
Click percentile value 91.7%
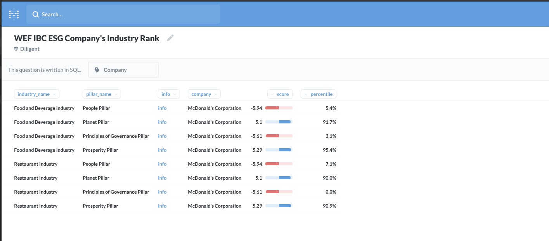pos(329,122)
